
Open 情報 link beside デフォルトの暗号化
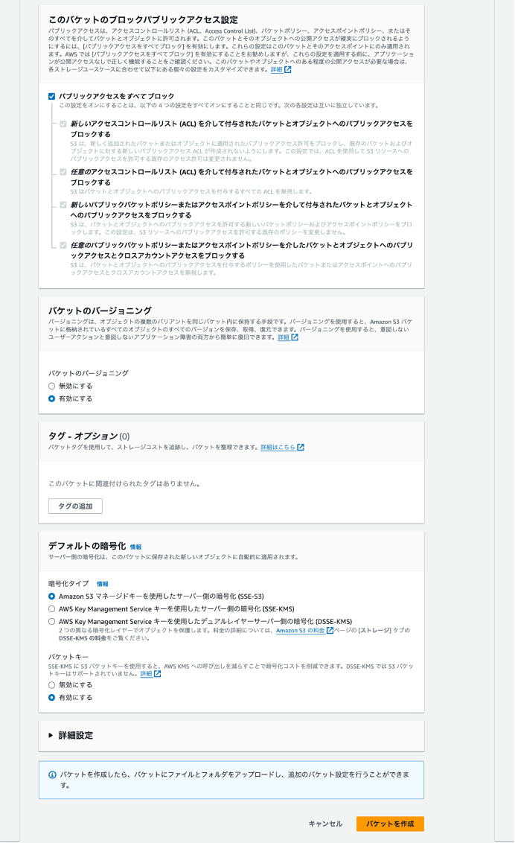point(136,547)
